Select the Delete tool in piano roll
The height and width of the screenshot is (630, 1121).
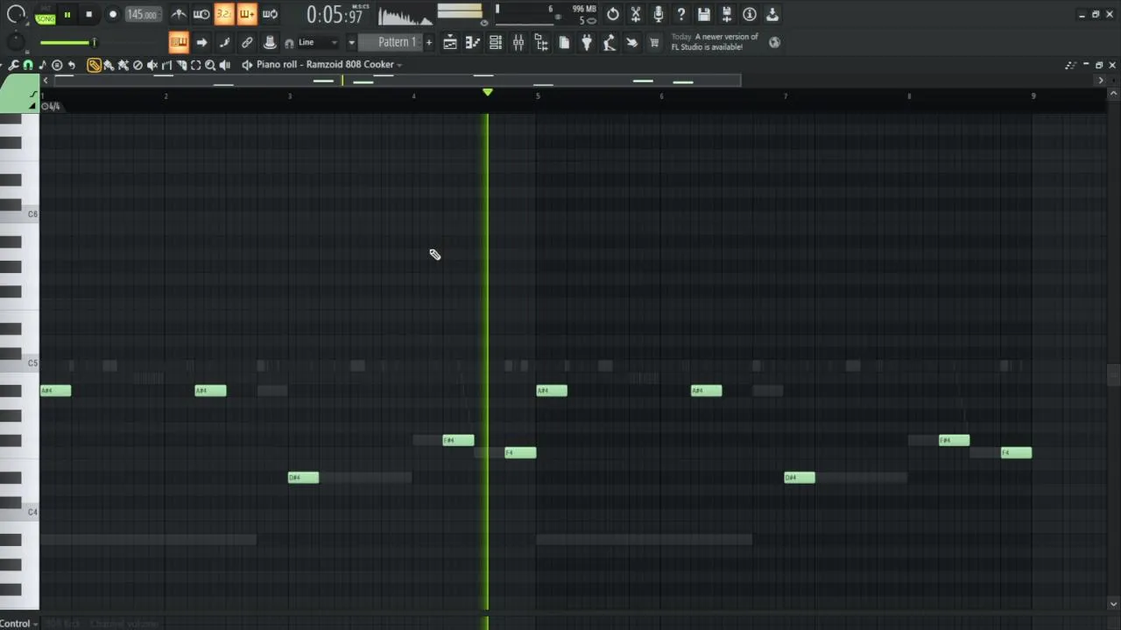click(137, 65)
